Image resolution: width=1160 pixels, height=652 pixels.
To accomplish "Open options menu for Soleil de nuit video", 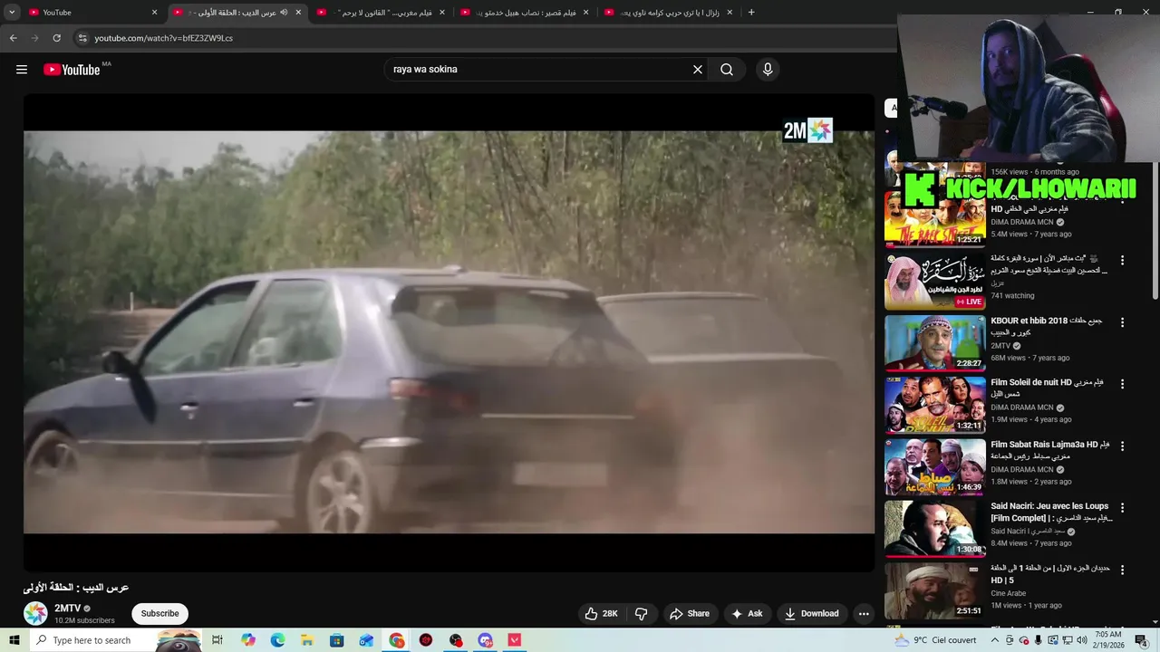I will 1122,384.
